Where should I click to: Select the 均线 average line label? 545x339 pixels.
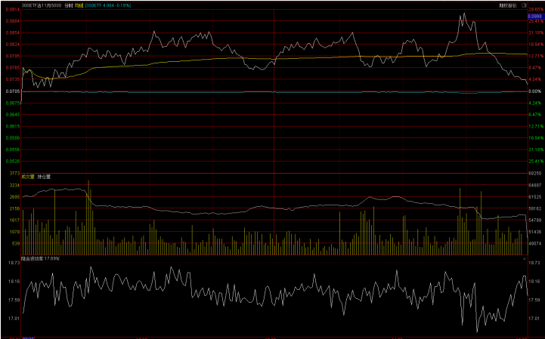coord(79,5)
